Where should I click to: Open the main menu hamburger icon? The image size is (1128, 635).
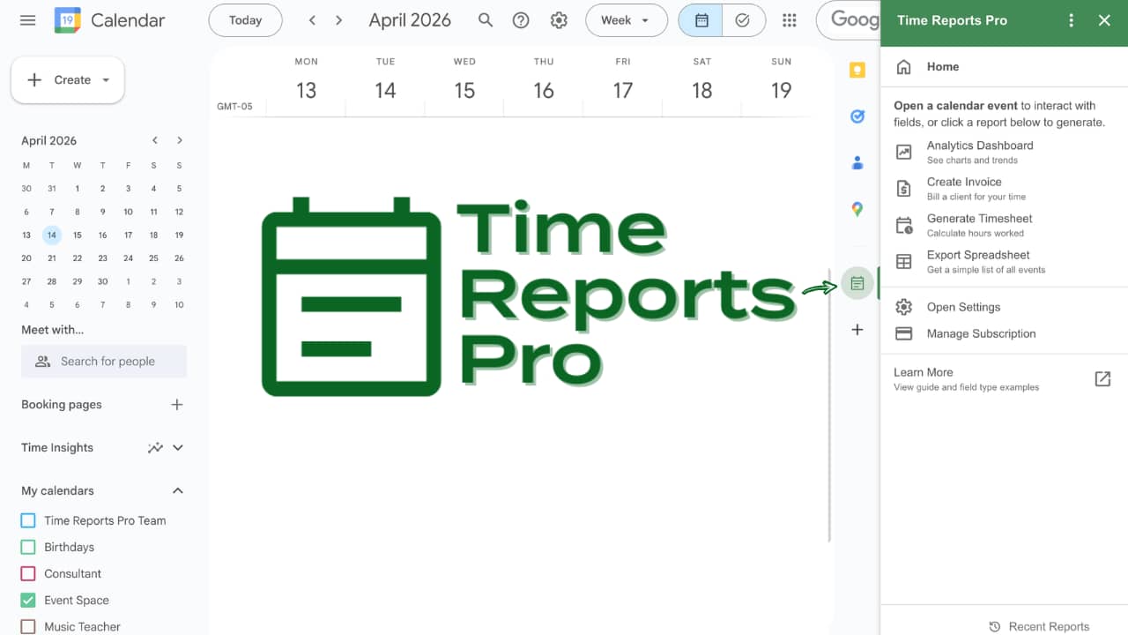(x=27, y=20)
